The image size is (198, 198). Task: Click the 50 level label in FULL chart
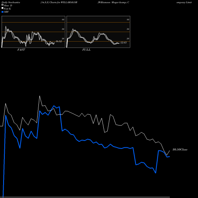click(x=128, y=29)
